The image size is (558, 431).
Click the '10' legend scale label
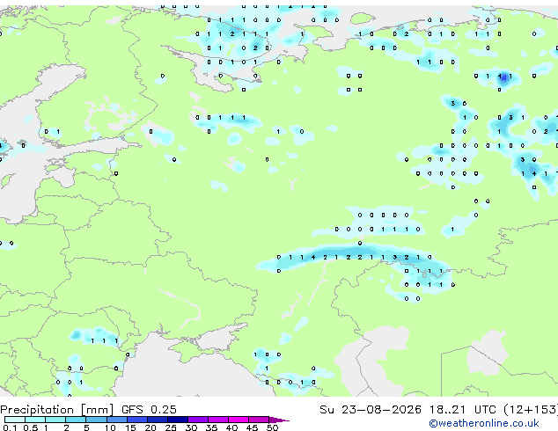110,427
